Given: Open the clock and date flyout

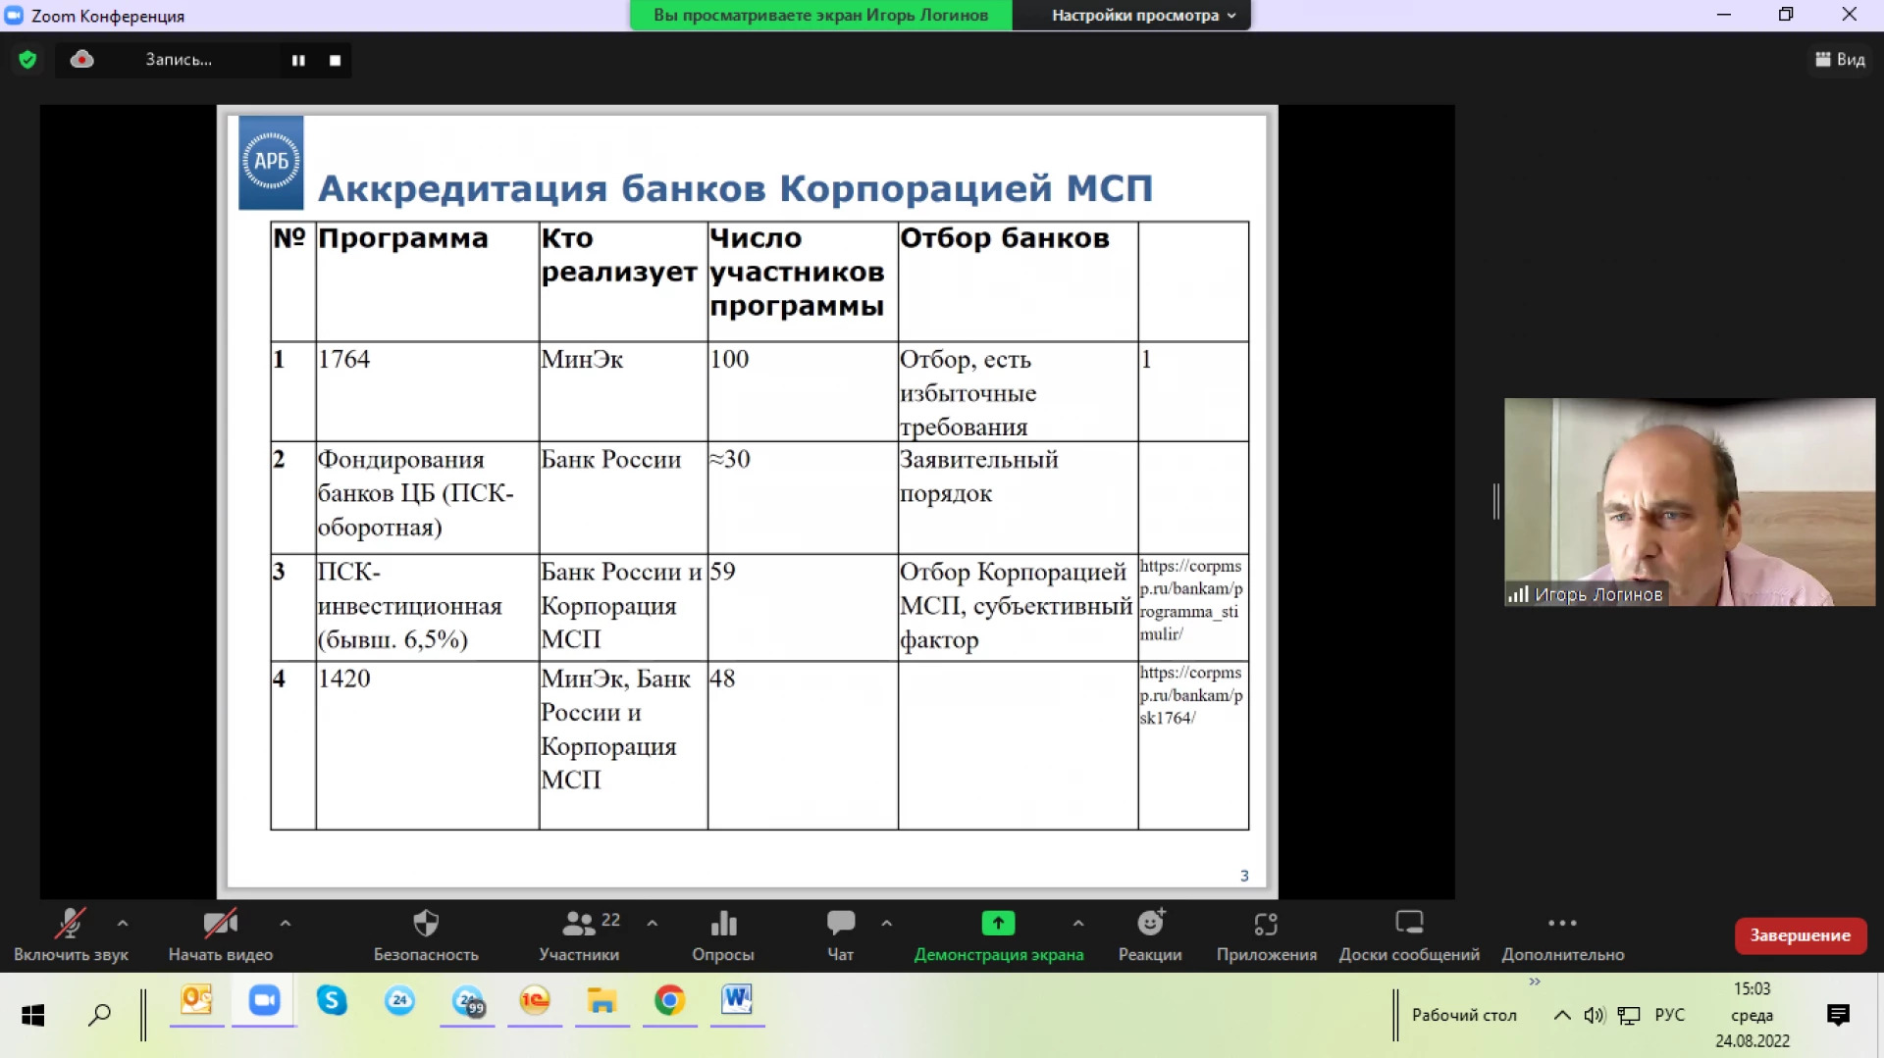Looking at the screenshot, I should tap(1753, 1015).
